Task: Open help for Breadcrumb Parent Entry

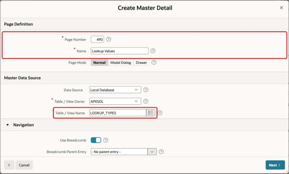Action: click(161, 152)
